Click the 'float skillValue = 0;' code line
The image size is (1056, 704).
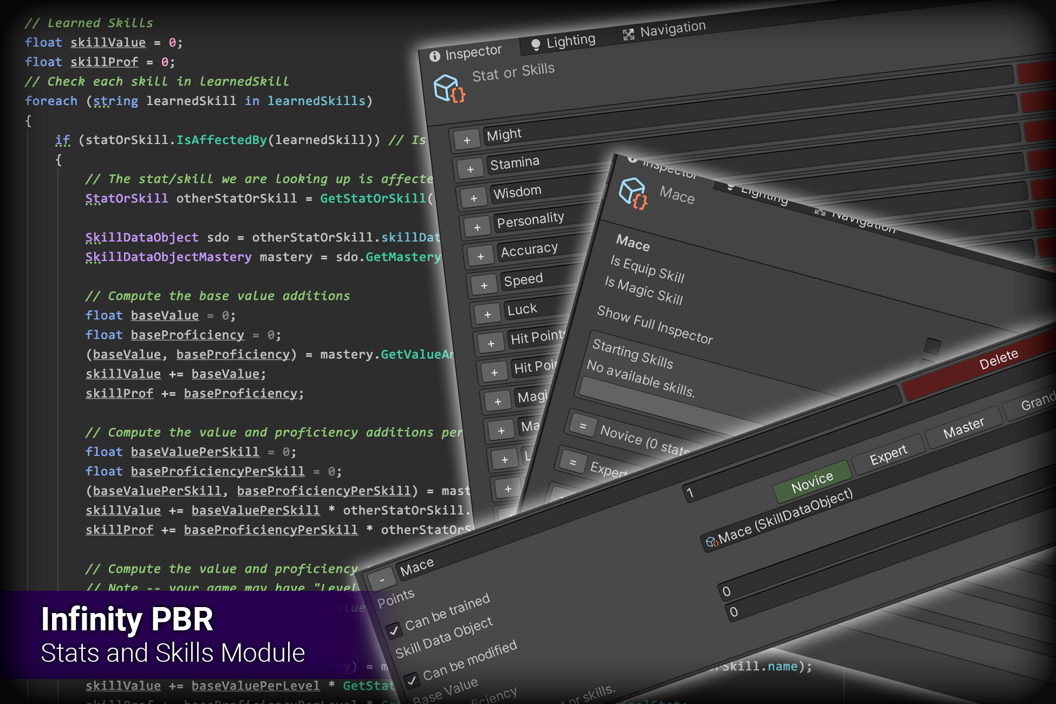tap(103, 42)
